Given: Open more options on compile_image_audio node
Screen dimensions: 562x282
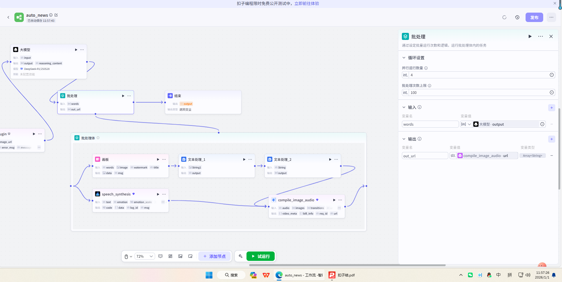Looking at the screenshot, I should pyautogui.click(x=340, y=200).
